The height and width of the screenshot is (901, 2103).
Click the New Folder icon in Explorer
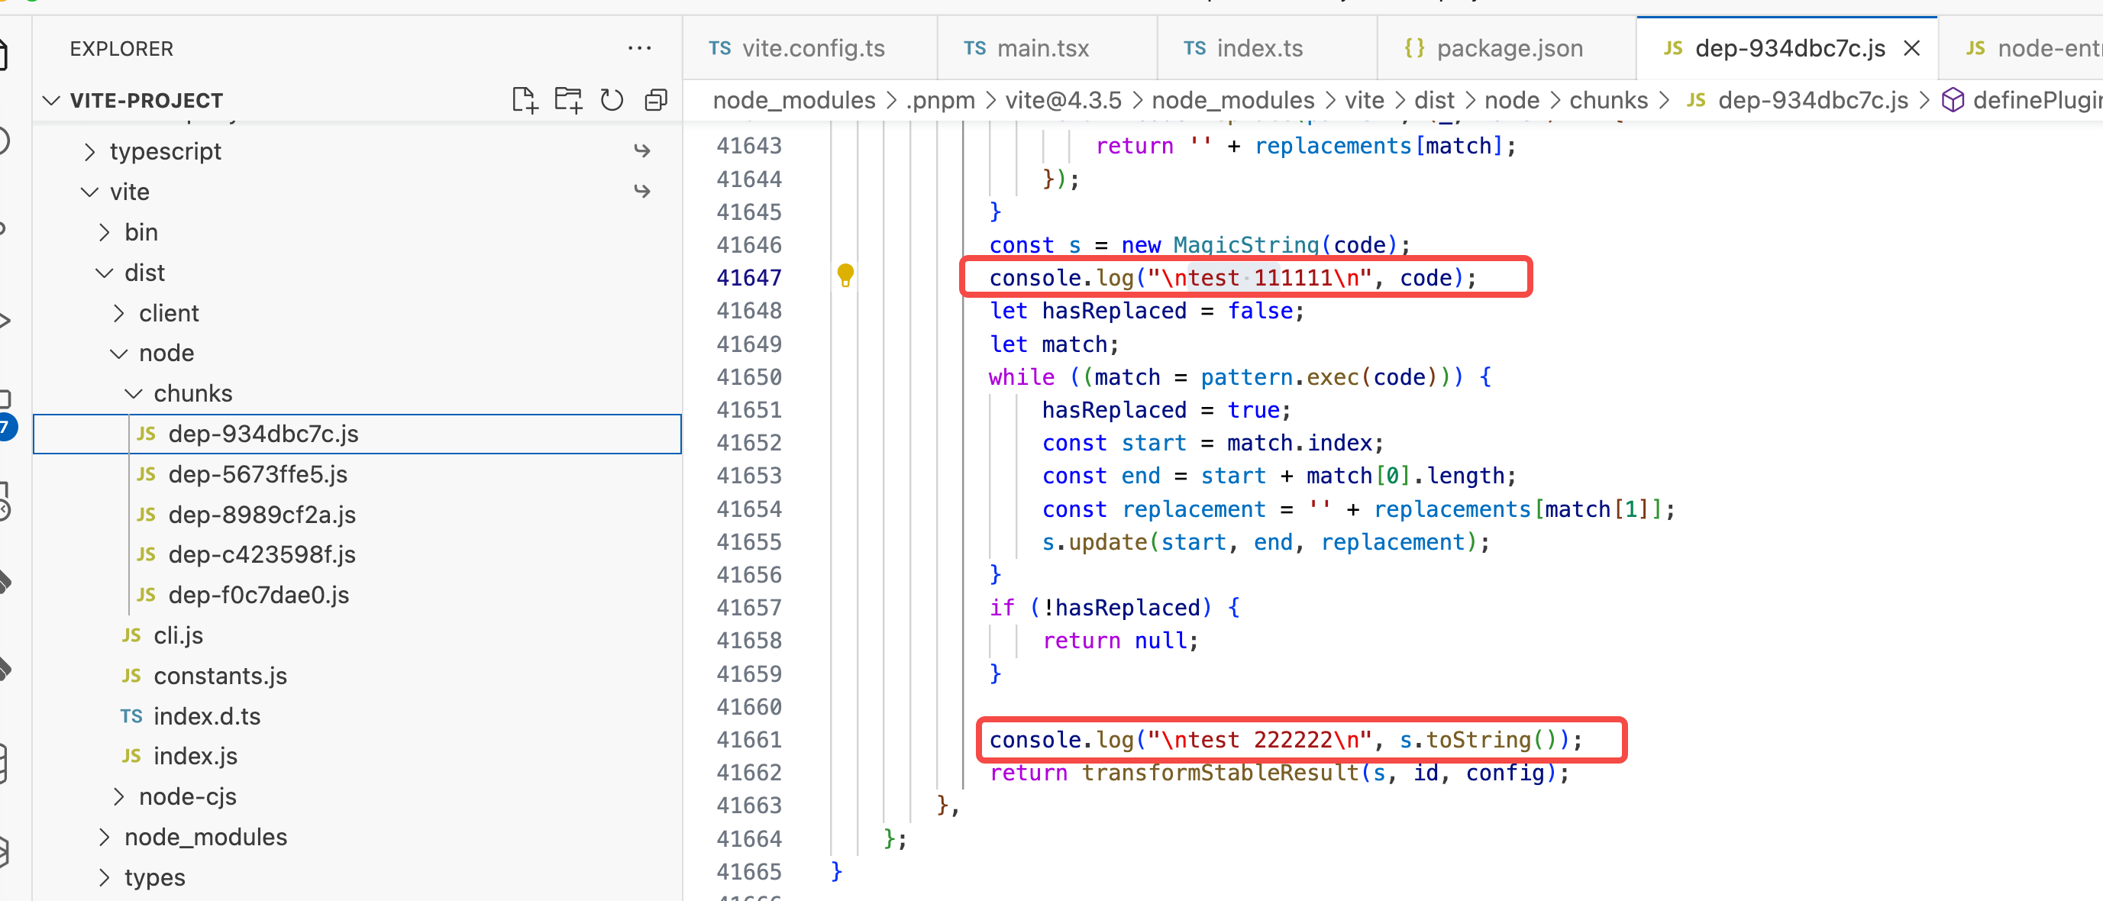pos(568,100)
